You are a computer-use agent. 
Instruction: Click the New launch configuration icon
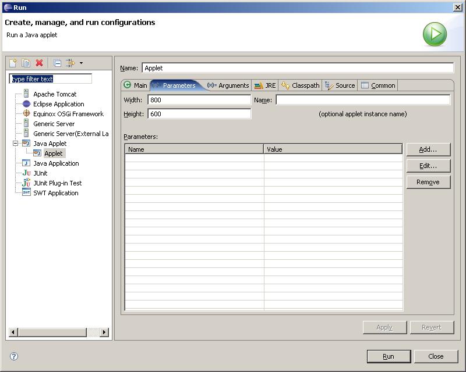click(13, 63)
